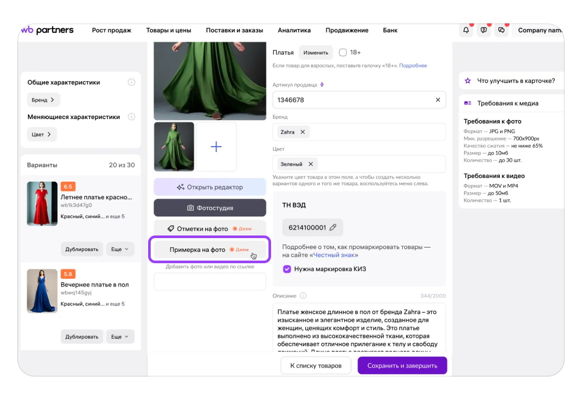This screenshot has height=400, width=582.
Task: Click the plus tile to add photo
Action: point(216,147)
